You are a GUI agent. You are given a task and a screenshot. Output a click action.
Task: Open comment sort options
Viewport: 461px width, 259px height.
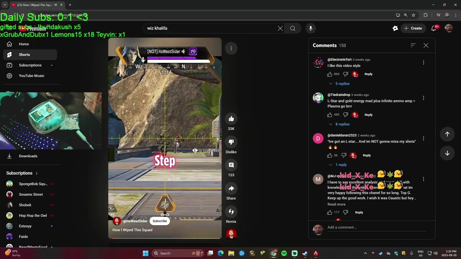point(413,45)
